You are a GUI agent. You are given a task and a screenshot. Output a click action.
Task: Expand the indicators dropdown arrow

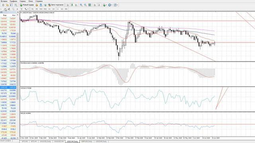pyautogui.click(x=106, y=5)
